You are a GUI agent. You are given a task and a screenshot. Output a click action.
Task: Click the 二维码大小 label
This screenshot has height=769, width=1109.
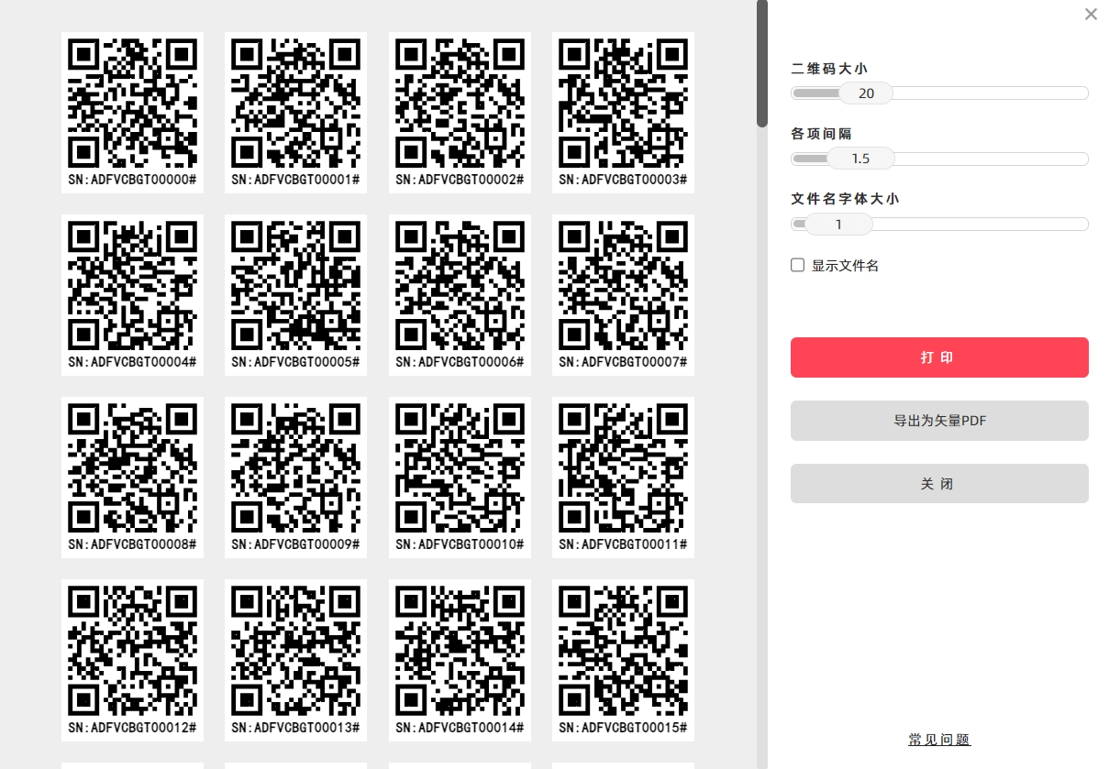click(829, 69)
